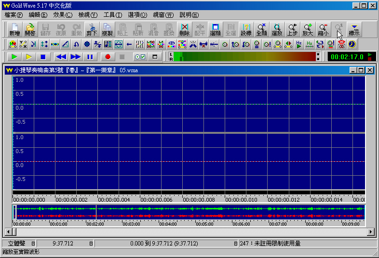Open the 標示 dropdown in toolbar
379x258 pixels.
click(x=354, y=30)
